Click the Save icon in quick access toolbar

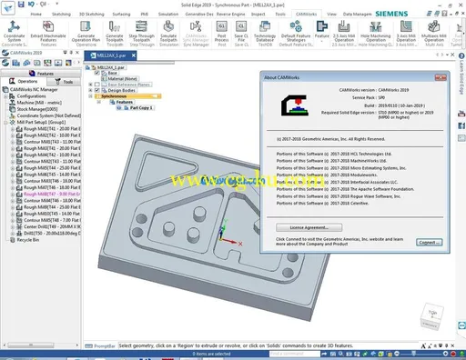click(21, 5)
